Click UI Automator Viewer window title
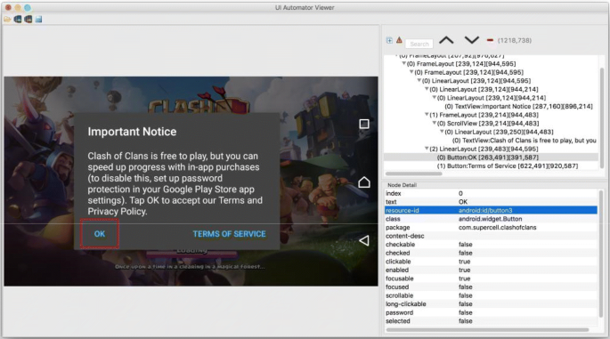610x339 pixels. (x=305, y=7)
